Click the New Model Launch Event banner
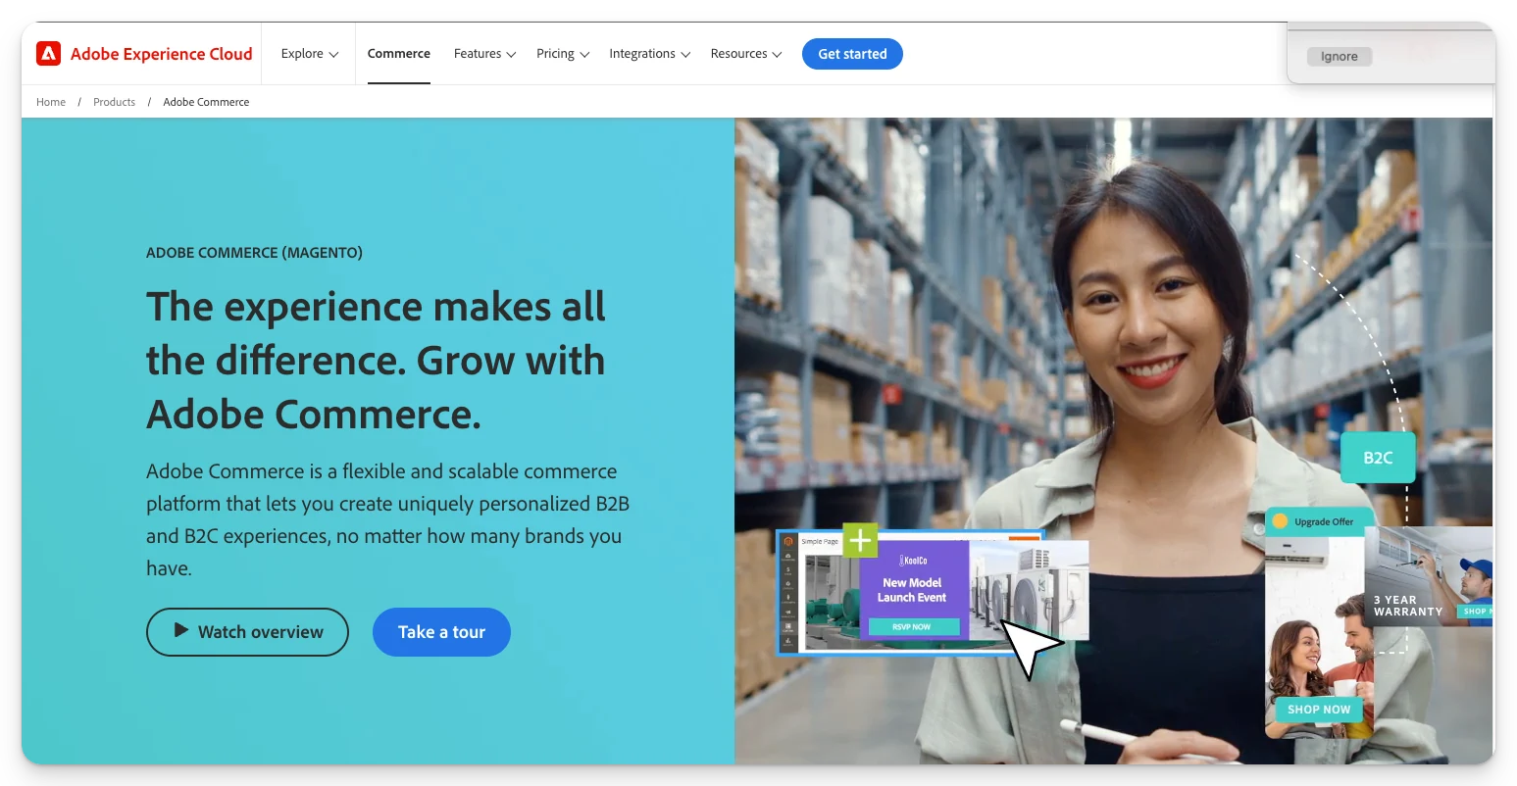Screen dimensions: 1517x786 coord(912,590)
